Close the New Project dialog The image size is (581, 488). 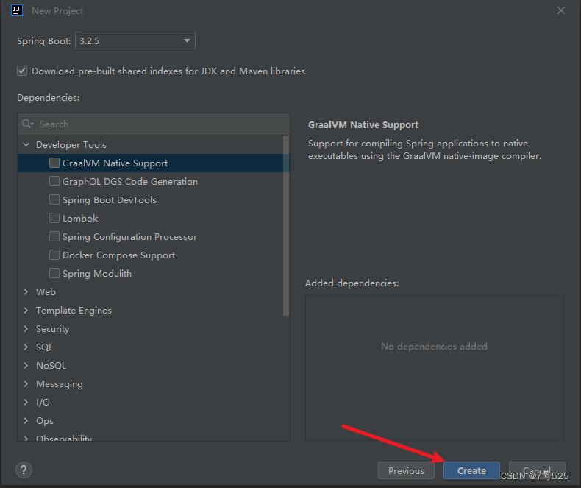(561, 10)
